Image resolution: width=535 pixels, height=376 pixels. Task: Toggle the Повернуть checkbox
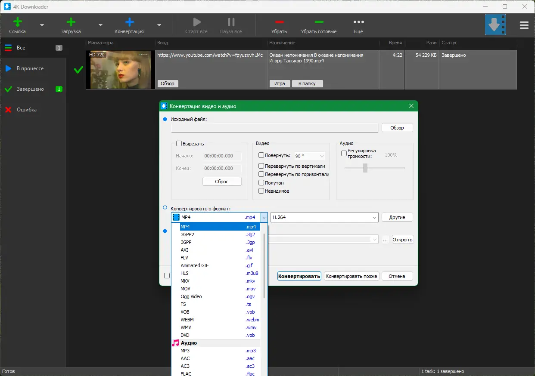pyautogui.click(x=261, y=155)
